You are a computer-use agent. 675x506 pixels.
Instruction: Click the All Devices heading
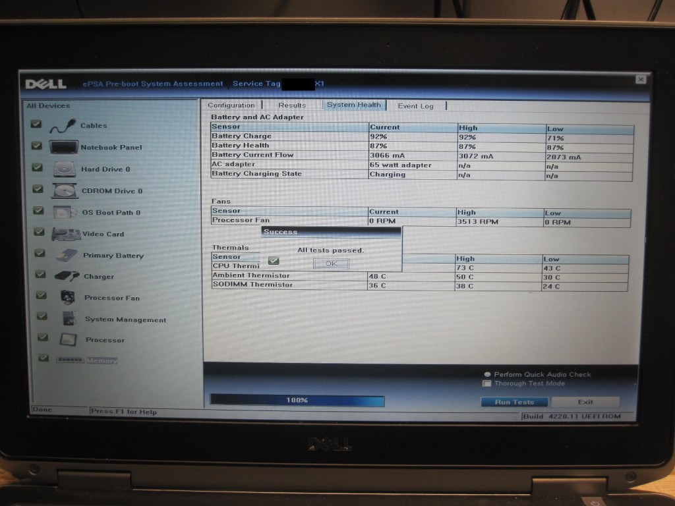(x=48, y=106)
